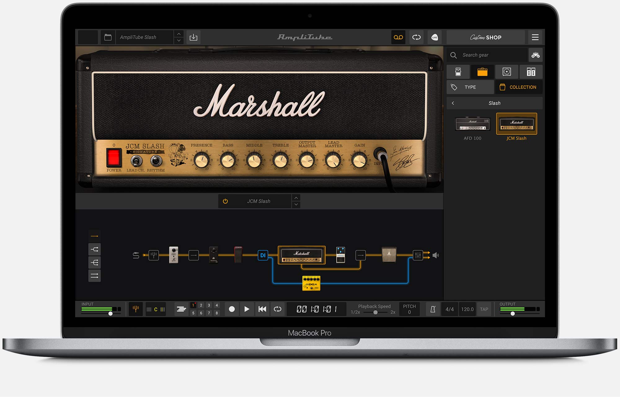This screenshot has width=620, height=397.
Task: Switch to previous amp model arrow
Action: point(296,198)
